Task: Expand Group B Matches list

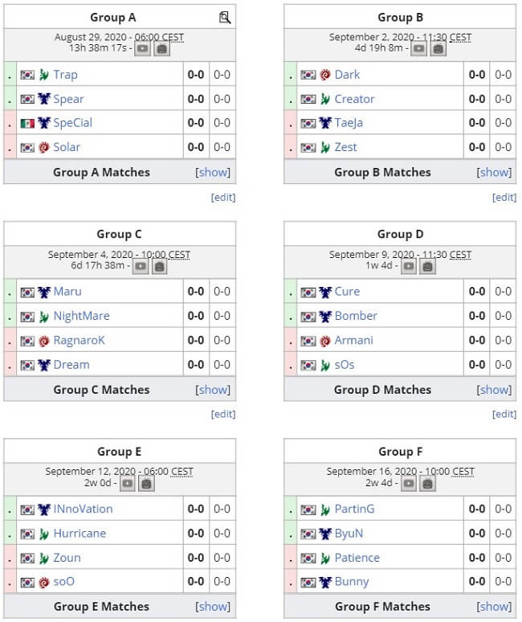Action: coord(494,172)
